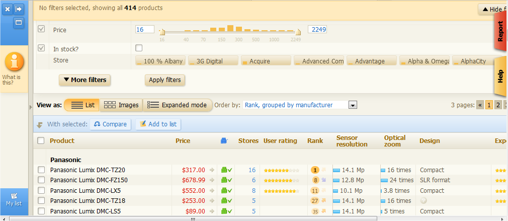Click user rating stars for DMC-FZ150
The height and width of the screenshot is (221, 508).
(281, 181)
